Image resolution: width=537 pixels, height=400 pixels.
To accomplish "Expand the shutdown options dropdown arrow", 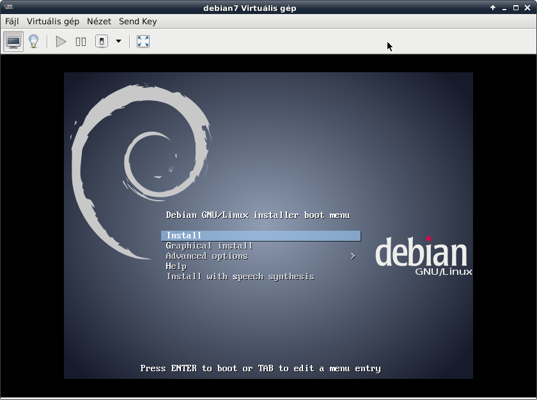I will click(118, 42).
